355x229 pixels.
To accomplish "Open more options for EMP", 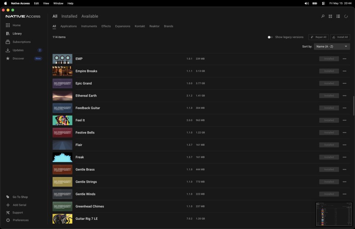I will click(x=344, y=59).
